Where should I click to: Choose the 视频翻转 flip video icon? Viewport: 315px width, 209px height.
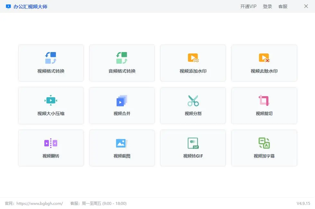click(51, 143)
